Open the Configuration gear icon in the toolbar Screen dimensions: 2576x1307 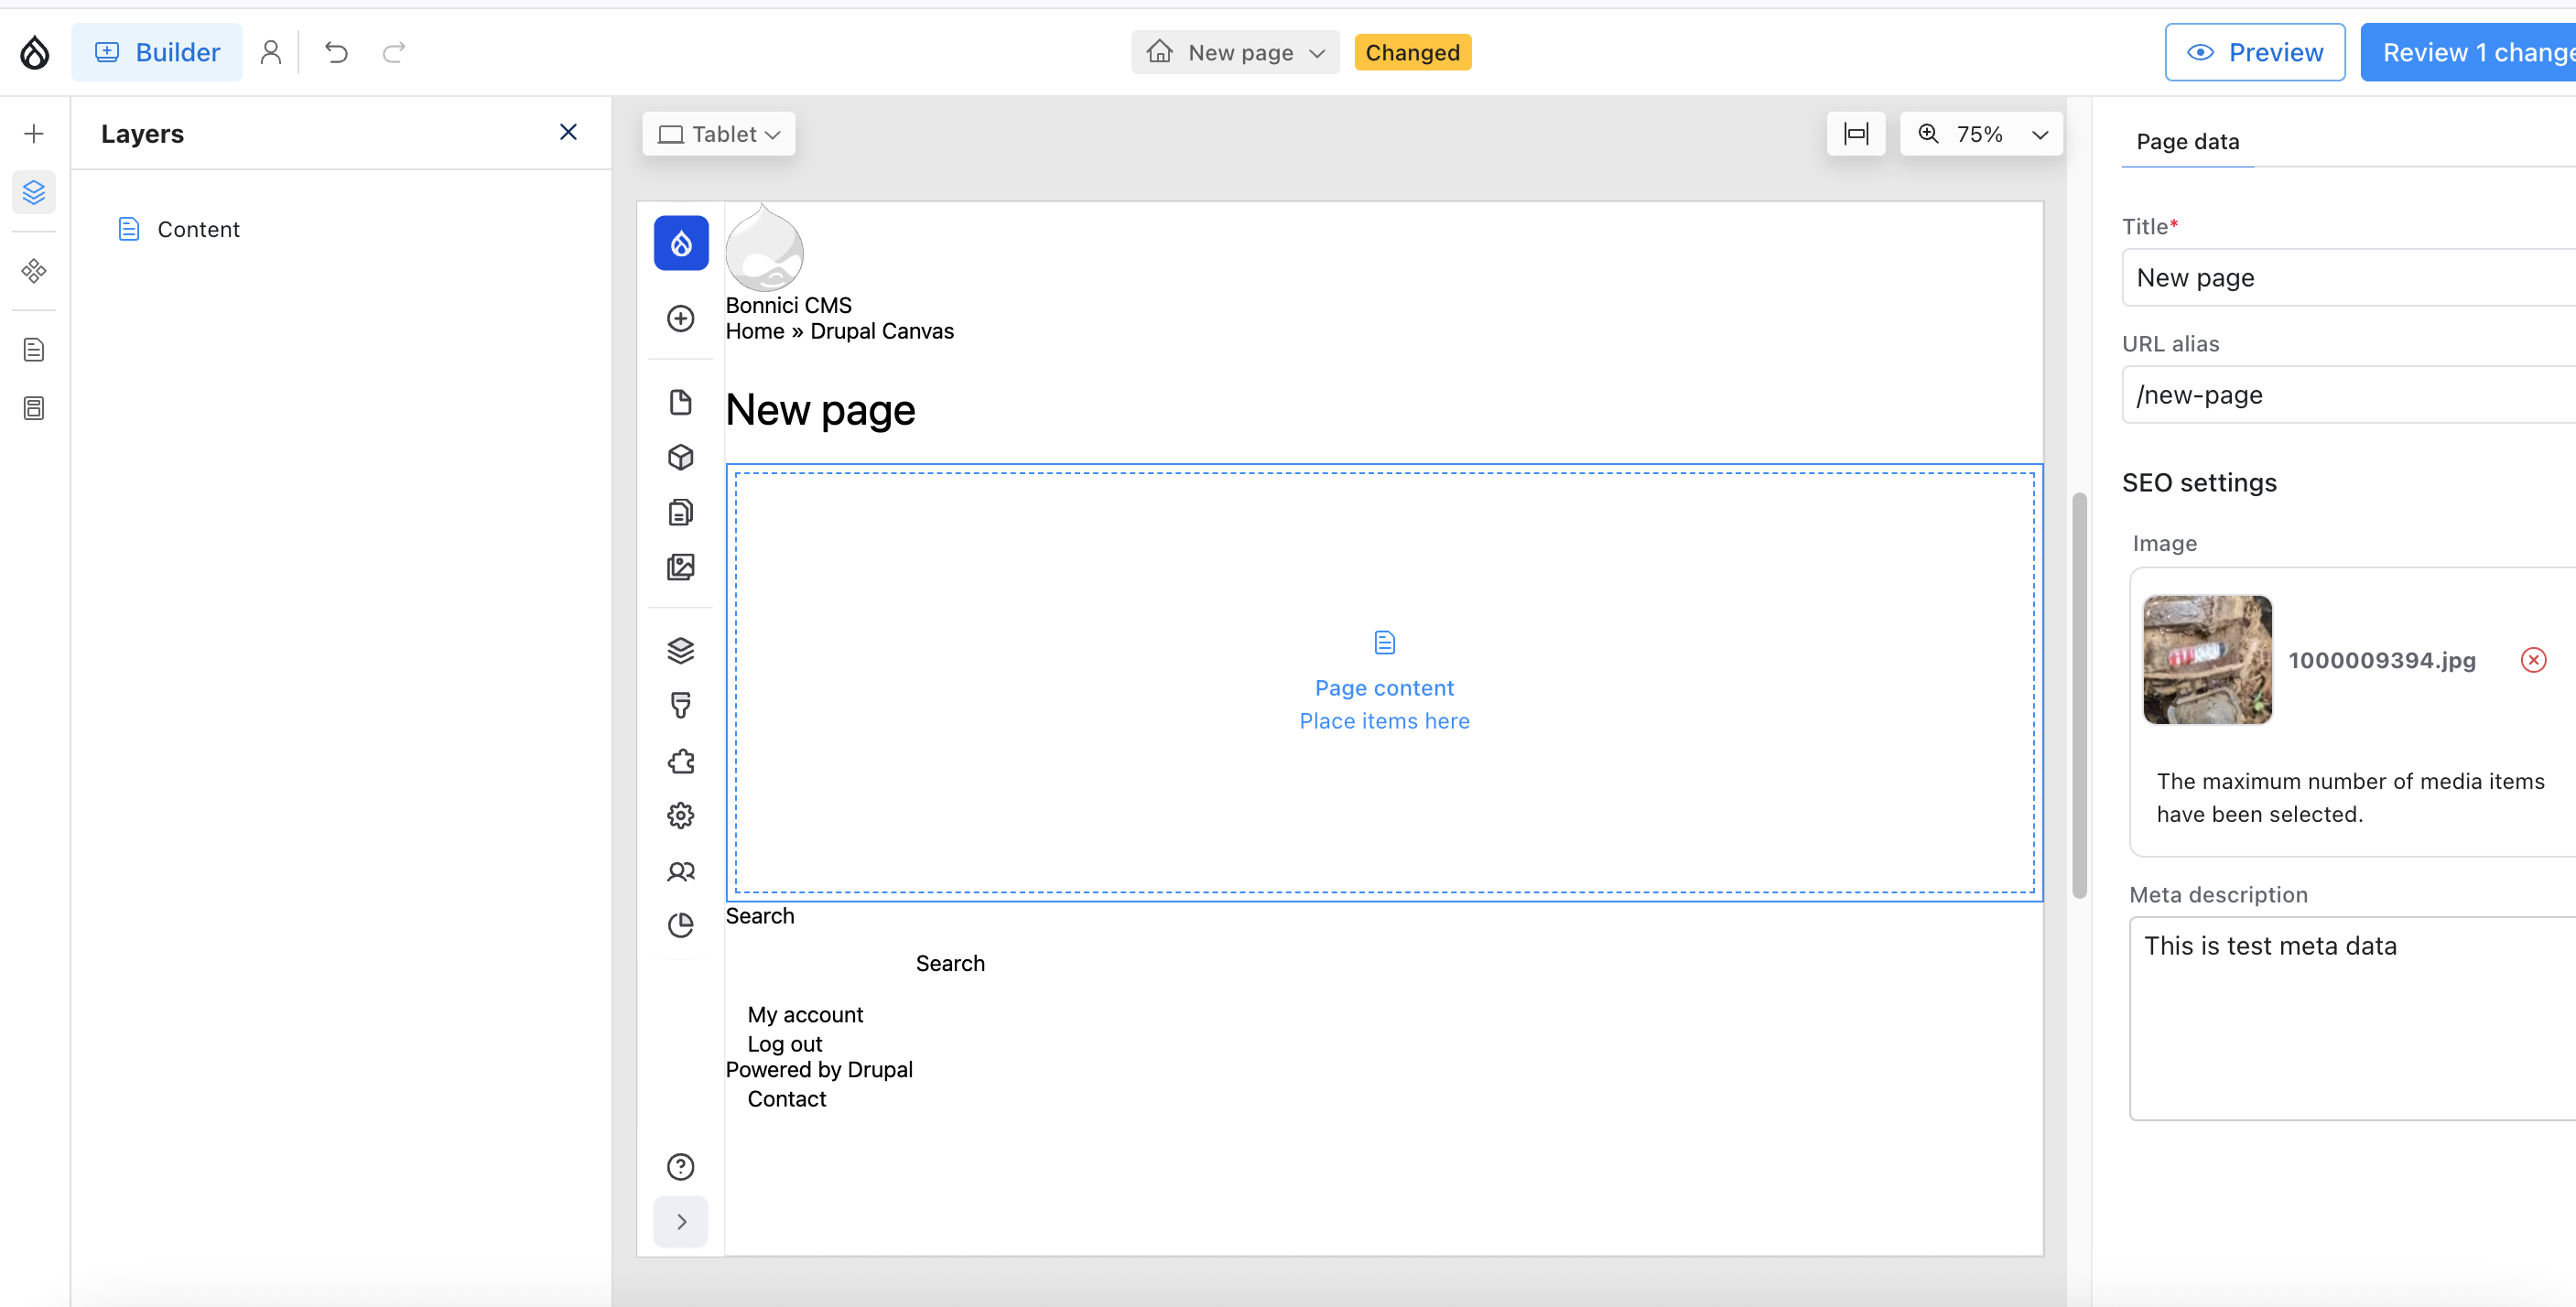[x=681, y=815]
